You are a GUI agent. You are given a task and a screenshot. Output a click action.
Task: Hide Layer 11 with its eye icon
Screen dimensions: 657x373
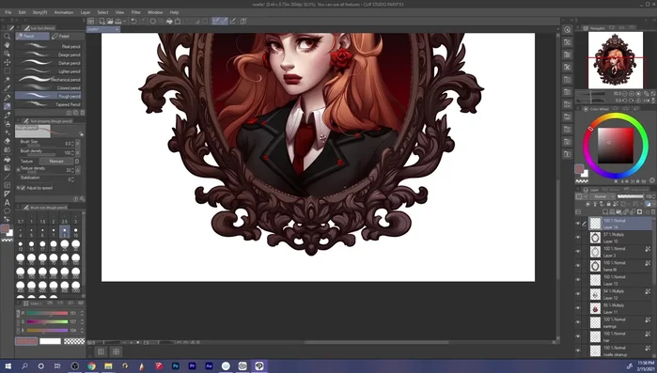point(578,308)
